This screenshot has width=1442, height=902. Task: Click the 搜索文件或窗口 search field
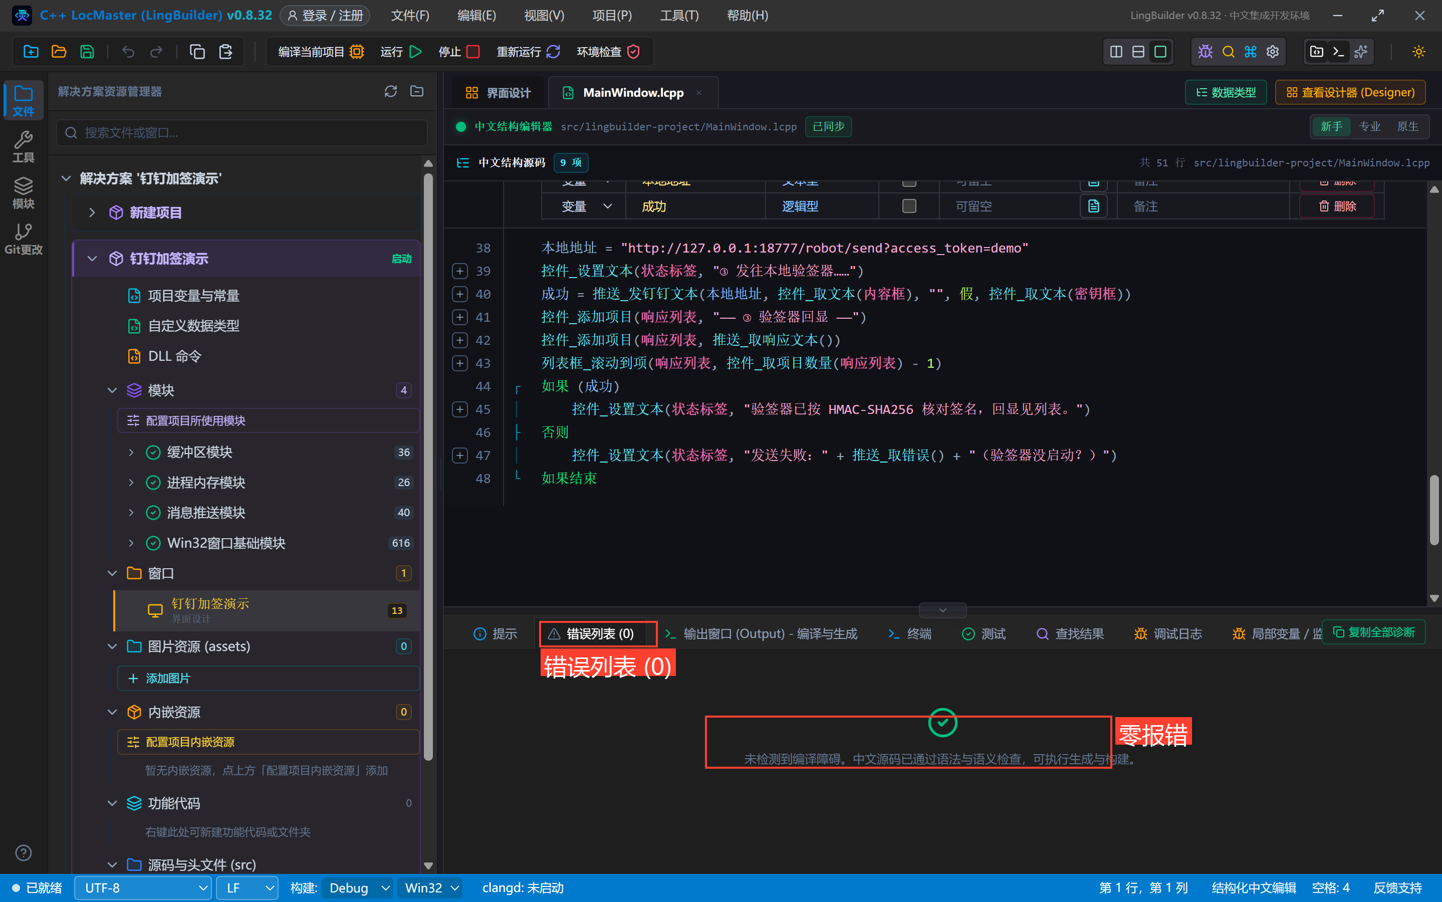(242, 132)
